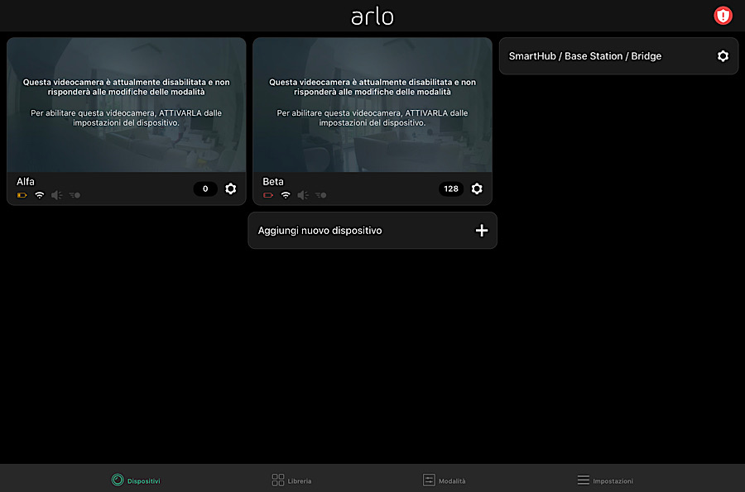Switch to the Dispositivi tab

136,480
